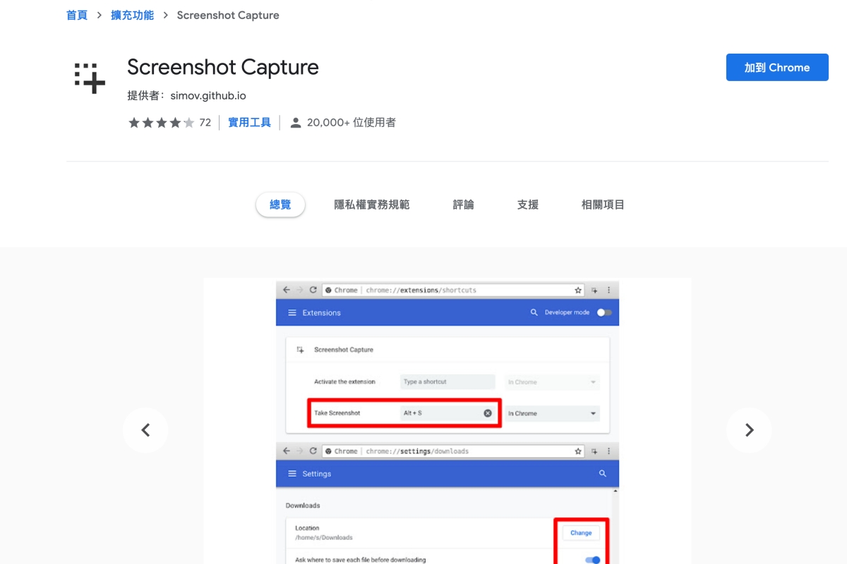Switch to the 評論 tab
The image size is (847, 564).
462,204
